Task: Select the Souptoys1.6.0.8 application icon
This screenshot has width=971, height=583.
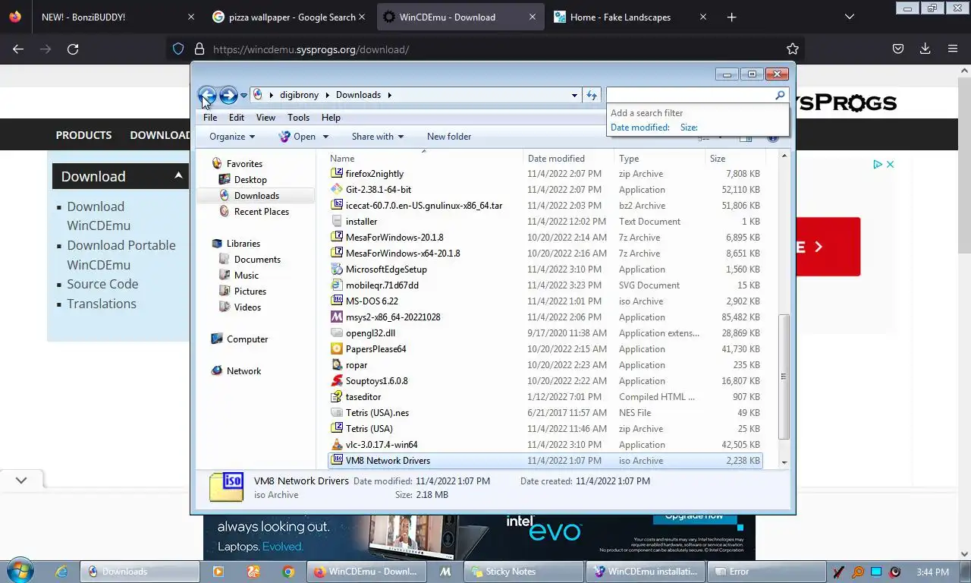Action: coord(338,381)
